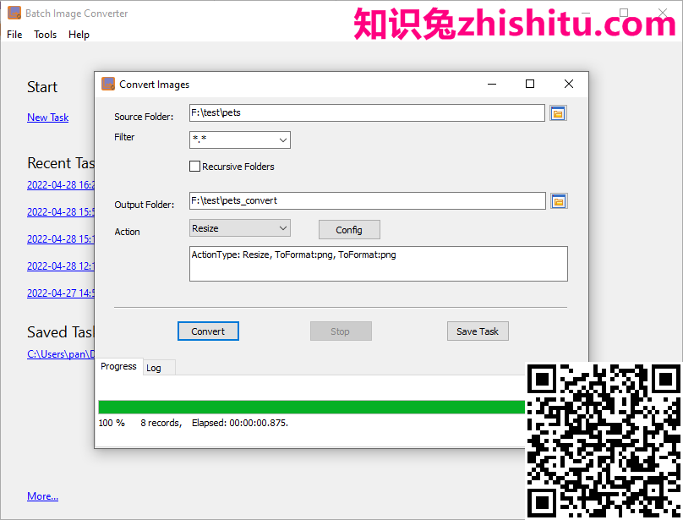683x520 pixels.
Task: Open the More... link
Action: click(x=42, y=496)
